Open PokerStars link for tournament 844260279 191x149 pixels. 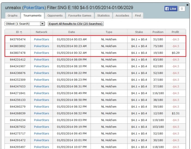(x=41, y=107)
